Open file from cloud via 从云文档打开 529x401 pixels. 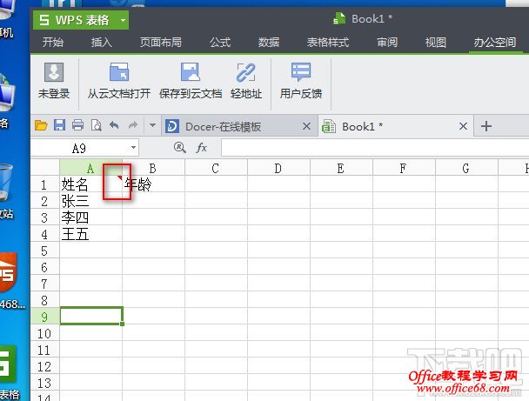pyautogui.click(x=118, y=80)
